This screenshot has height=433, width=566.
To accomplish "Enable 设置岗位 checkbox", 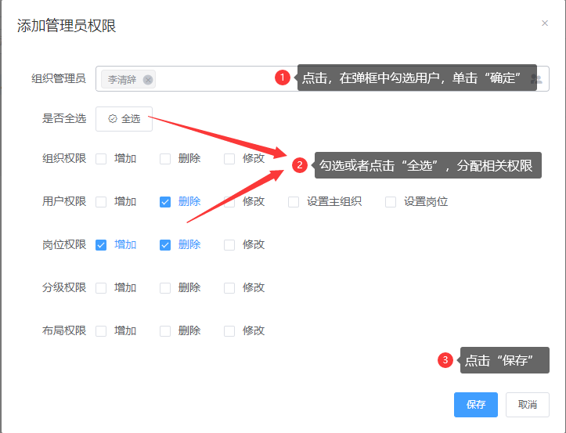I will click(x=391, y=202).
